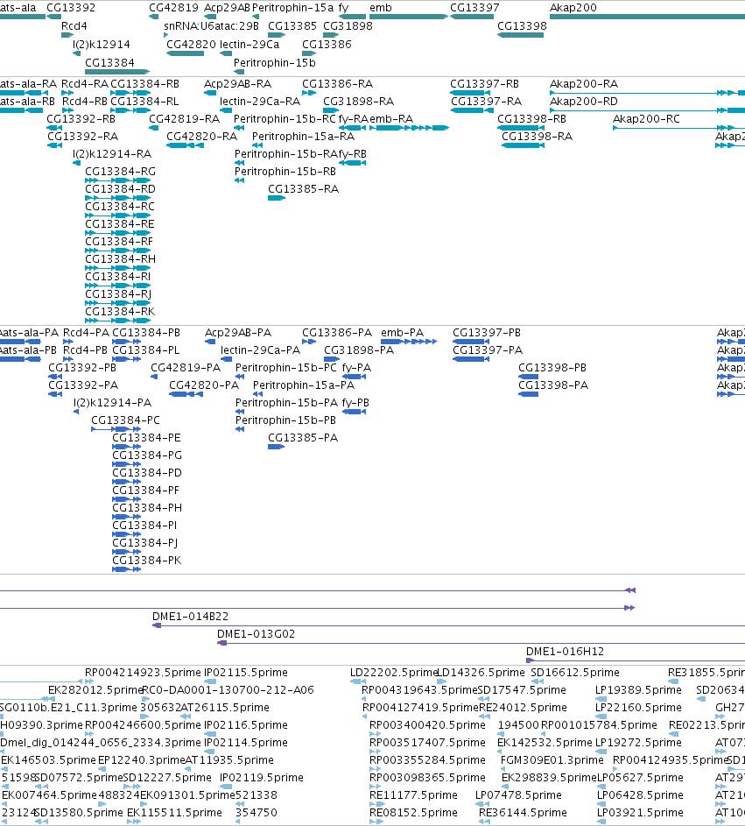Select the CG13398-PB protein label
This screenshot has width=745, height=826.
click(x=552, y=368)
